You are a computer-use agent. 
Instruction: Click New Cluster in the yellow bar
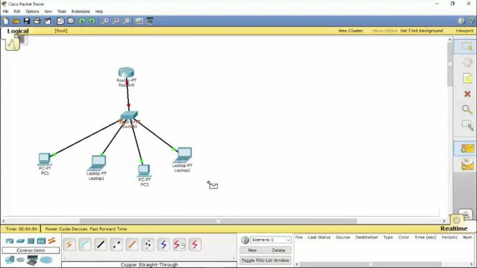(x=351, y=31)
